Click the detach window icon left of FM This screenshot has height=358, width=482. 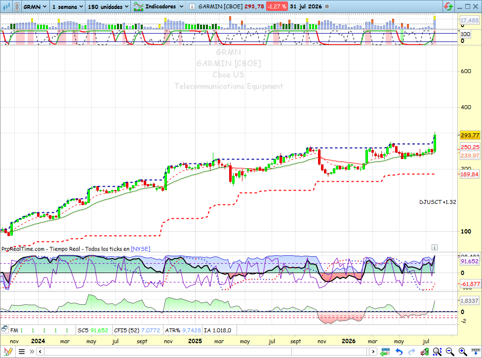point(4,329)
